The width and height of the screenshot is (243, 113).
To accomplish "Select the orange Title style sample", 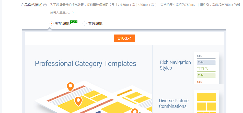I will pyautogui.click(x=200, y=82).
